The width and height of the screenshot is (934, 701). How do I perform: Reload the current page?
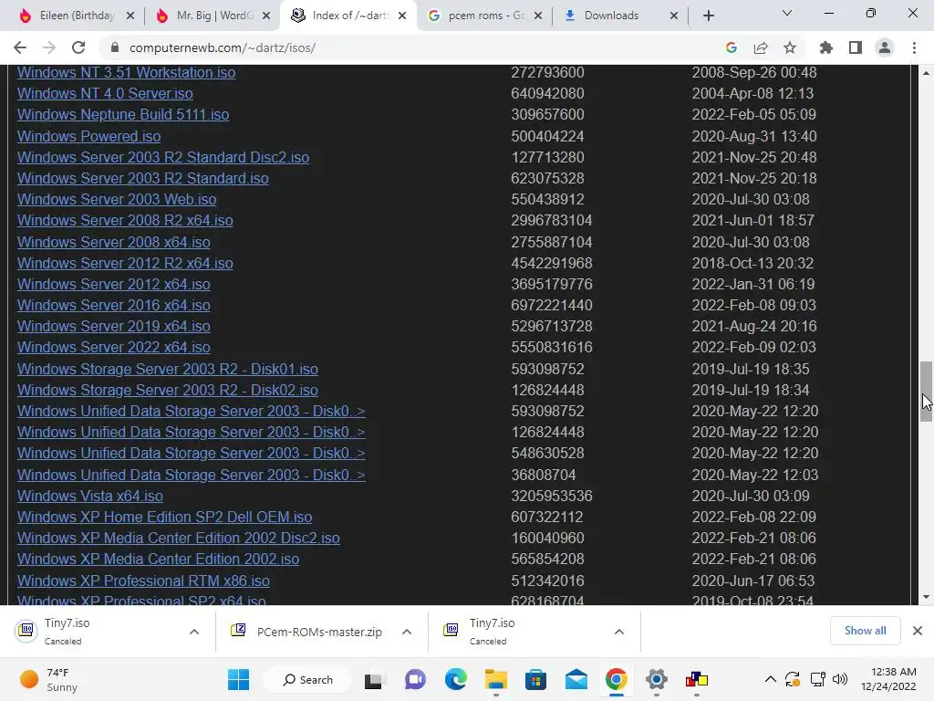point(78,47)
